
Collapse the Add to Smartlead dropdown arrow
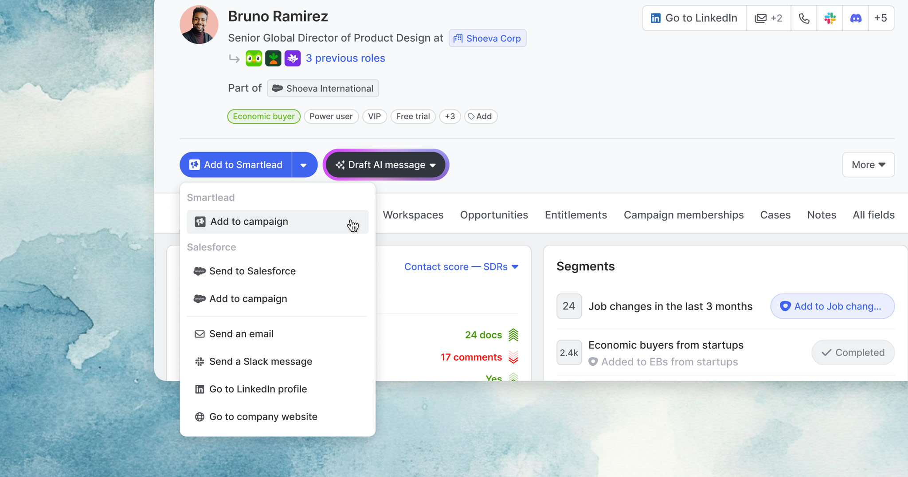tap(304, 165)
